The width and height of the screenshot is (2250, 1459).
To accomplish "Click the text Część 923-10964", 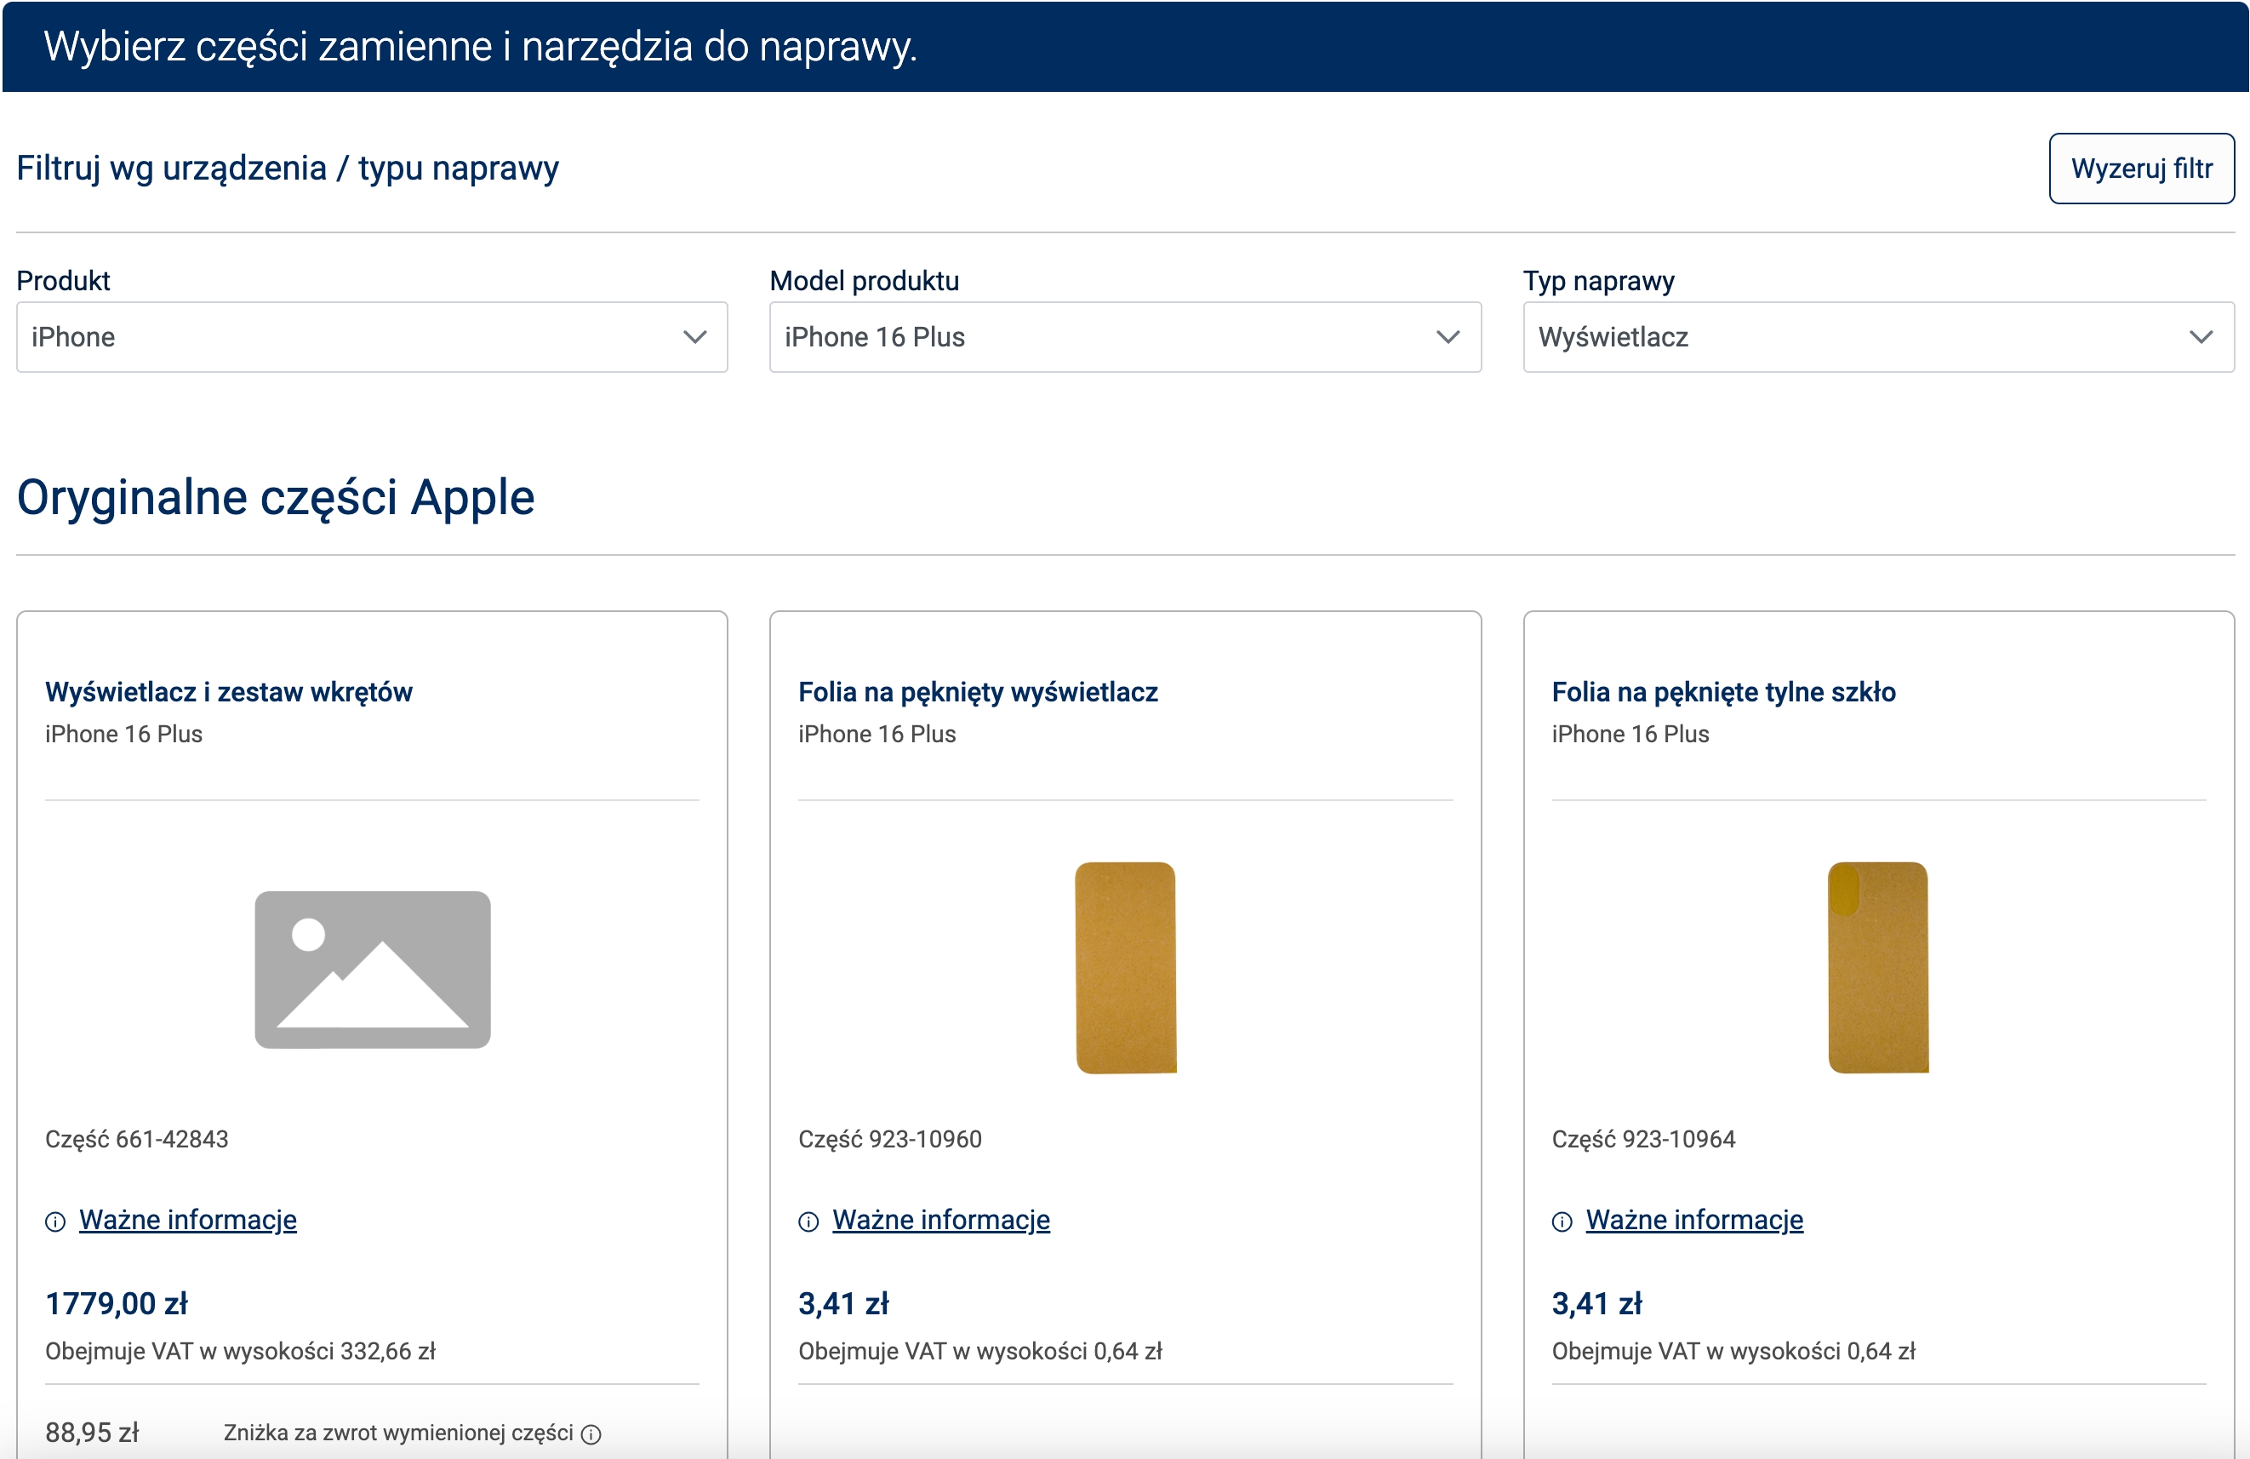I will 1643,1138.
